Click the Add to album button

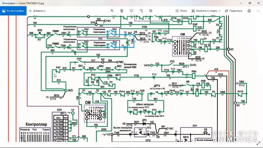coord(37,11)
